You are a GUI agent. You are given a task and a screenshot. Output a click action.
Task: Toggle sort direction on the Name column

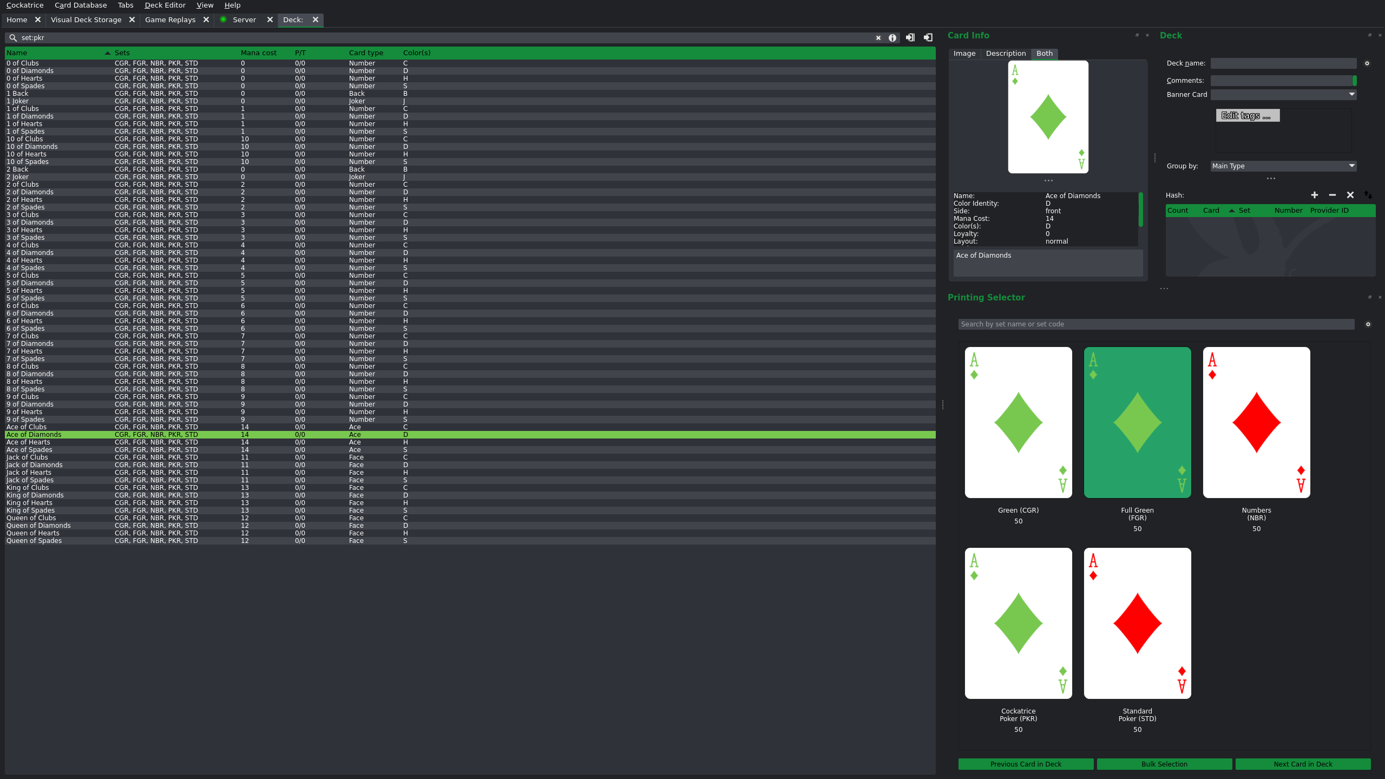pyautogui.click(x=17, y=53)
